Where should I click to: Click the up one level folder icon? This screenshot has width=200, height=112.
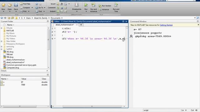pyautogui.click(x=9, y=18)
